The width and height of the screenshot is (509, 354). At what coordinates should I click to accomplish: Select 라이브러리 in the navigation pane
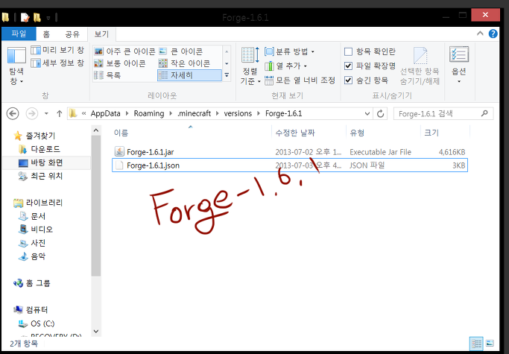[x=38, y=203]
